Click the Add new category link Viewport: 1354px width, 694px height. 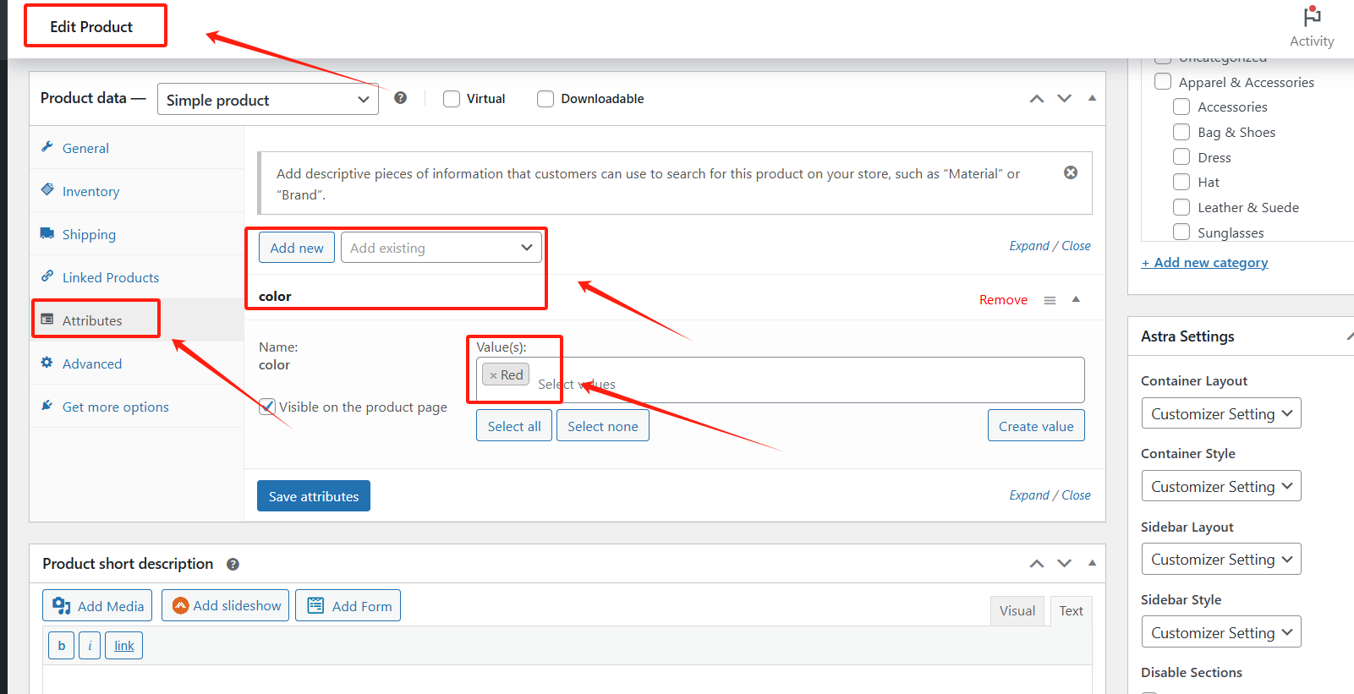coord(1205,263)
